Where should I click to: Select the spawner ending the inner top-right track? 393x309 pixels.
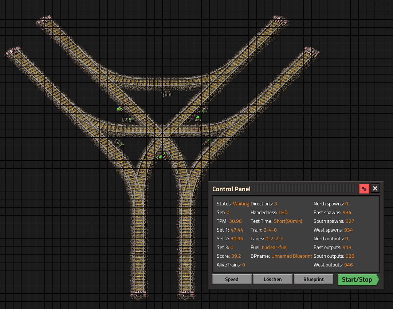tap(280, 20)
